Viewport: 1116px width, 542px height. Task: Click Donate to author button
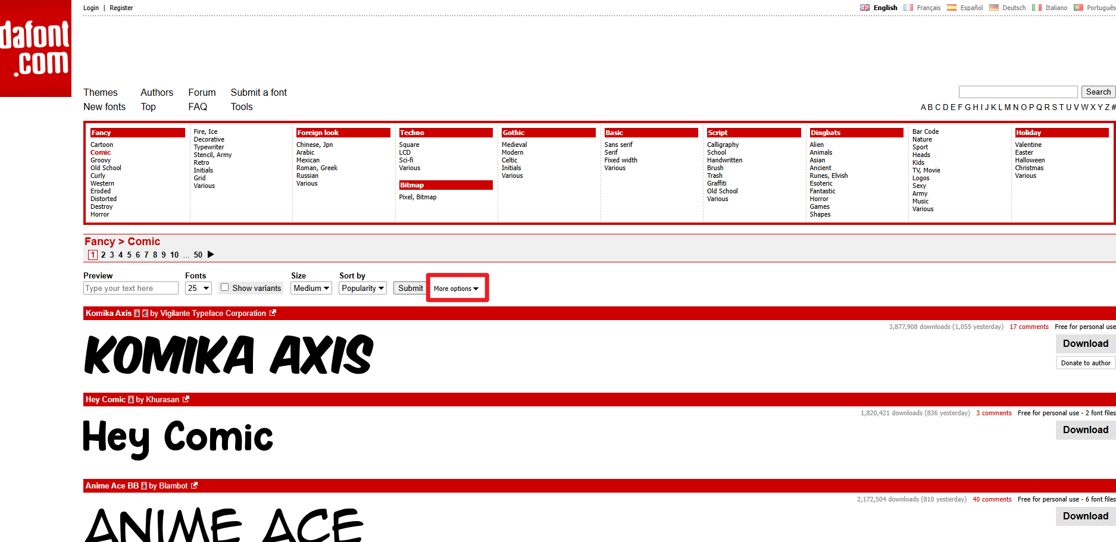1086,363
